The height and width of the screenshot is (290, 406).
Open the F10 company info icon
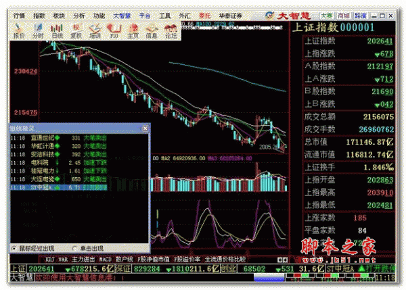click(x=114, y=31)
